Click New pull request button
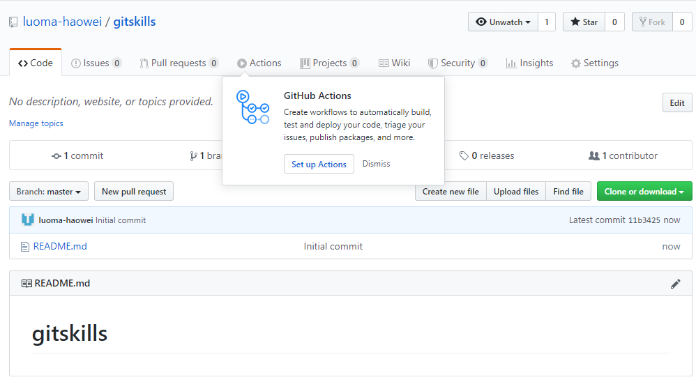This screenshot has height=382, width=696. pyautogui.click(x=134, y=192)
